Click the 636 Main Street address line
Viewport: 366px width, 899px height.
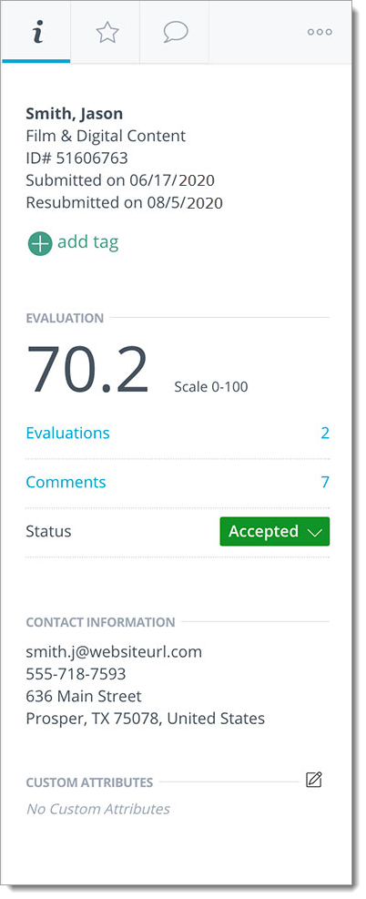[x=84, y=696]
